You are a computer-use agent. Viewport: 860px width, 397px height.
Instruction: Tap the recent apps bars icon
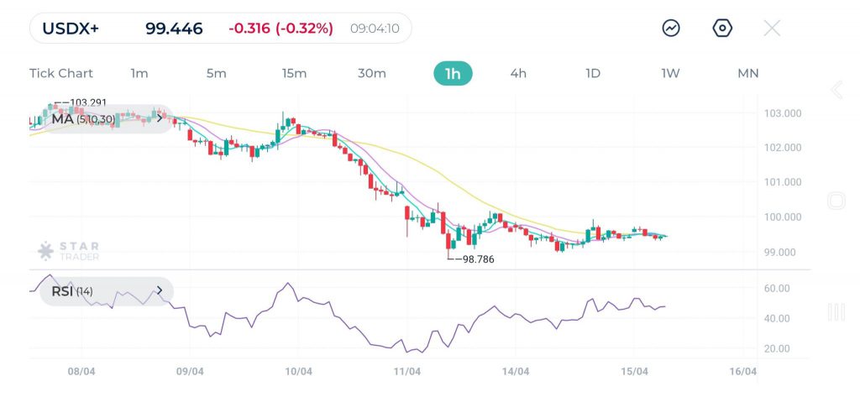coord(836,312)
